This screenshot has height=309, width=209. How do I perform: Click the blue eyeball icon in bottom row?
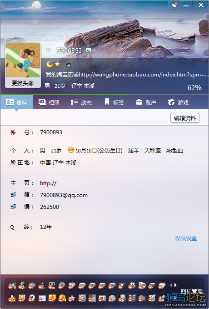[x=31, y=298]
